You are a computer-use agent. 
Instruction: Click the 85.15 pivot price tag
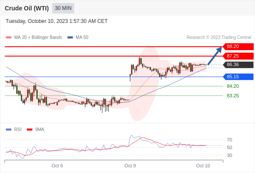point(238,77)
